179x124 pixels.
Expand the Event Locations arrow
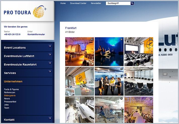[x=50, y=46]
